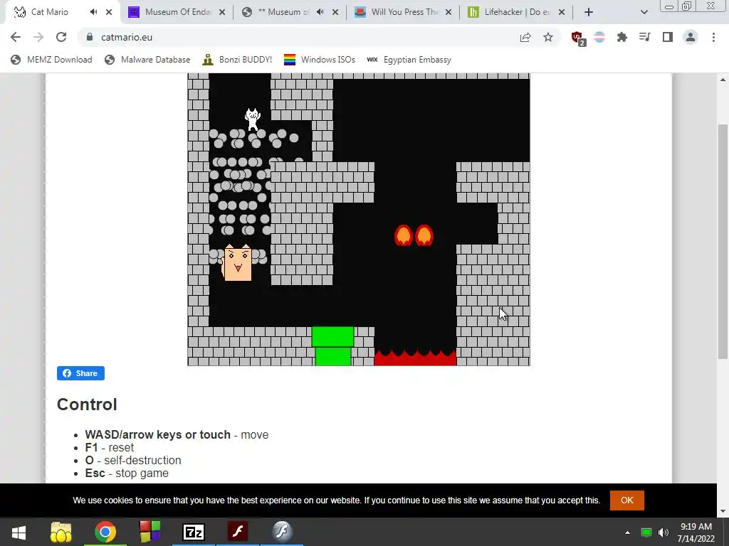Image resolution: width=729 pixels, height=546 pixels.
Task: Close the ** Museum tab
Action: pos(335,12)
